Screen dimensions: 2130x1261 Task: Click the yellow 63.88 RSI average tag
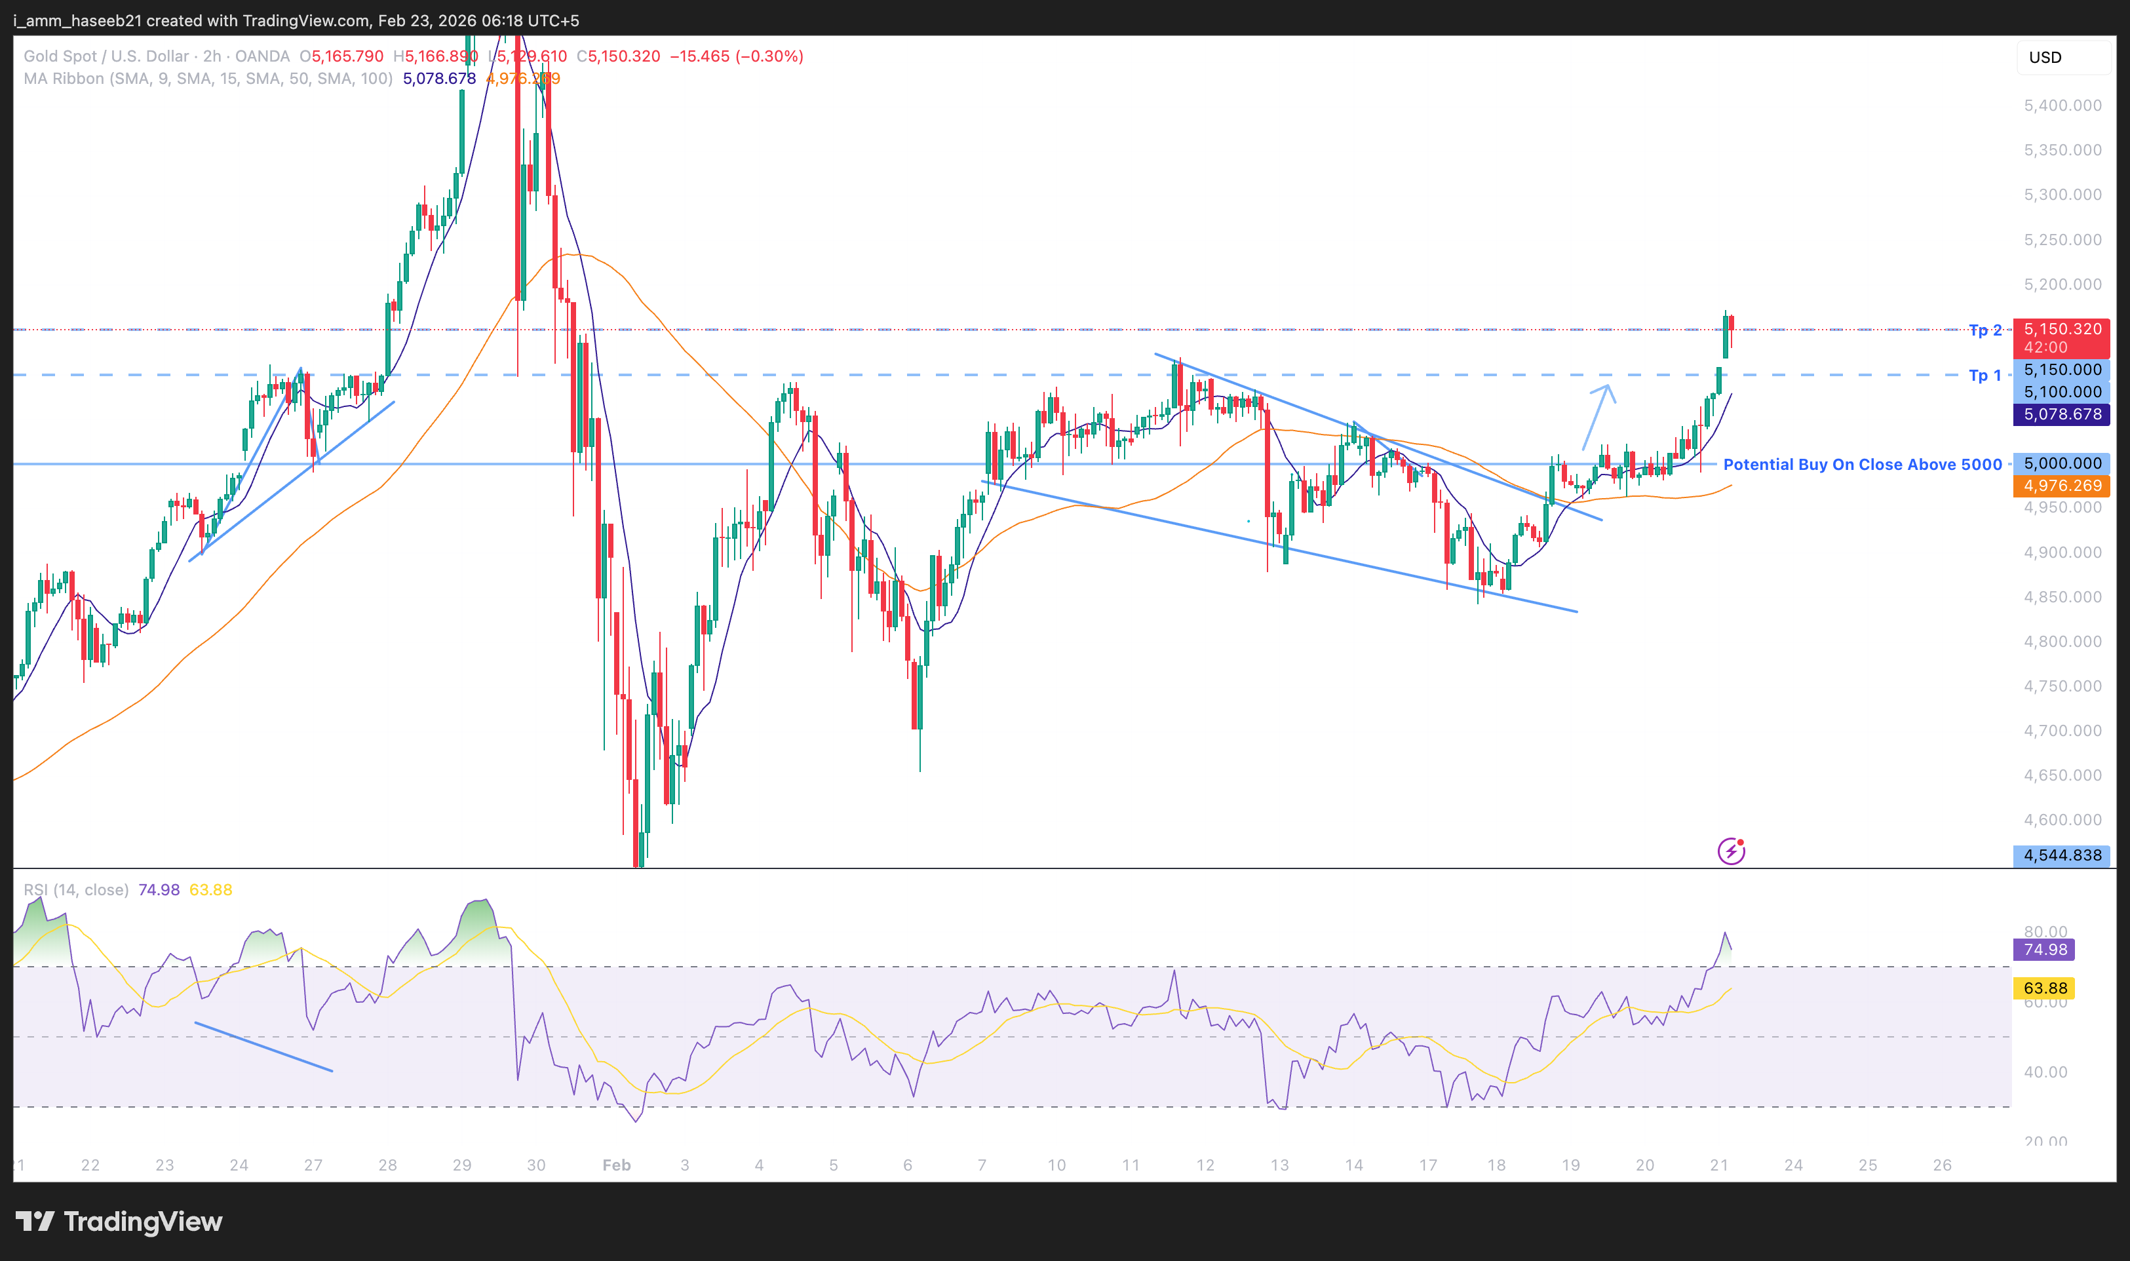click(x=2044, y=988)
